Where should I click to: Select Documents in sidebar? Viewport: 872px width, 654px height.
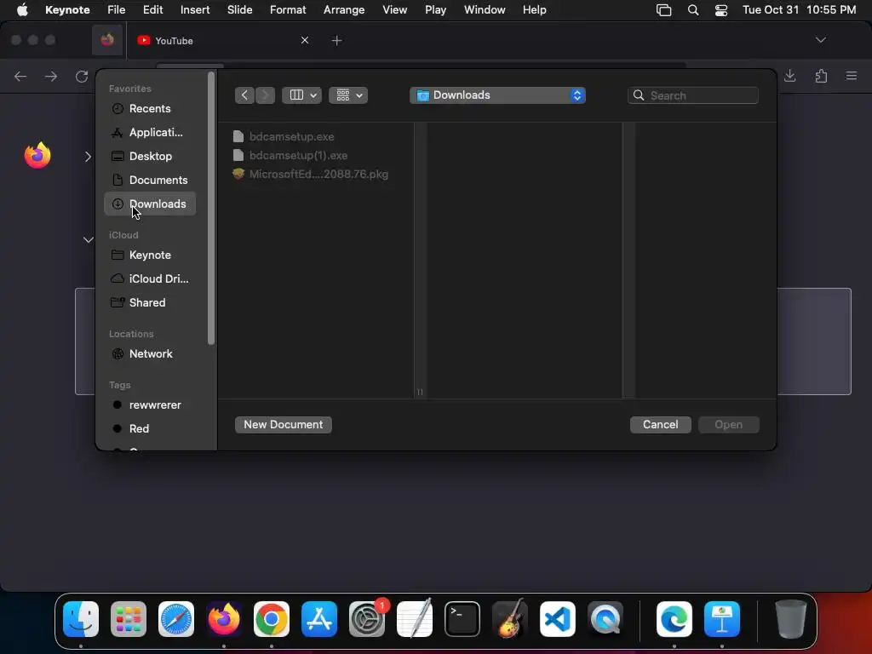(150, 181)
